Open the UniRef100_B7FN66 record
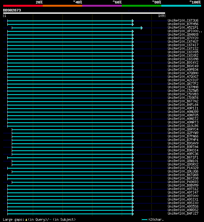 [183, 136]
